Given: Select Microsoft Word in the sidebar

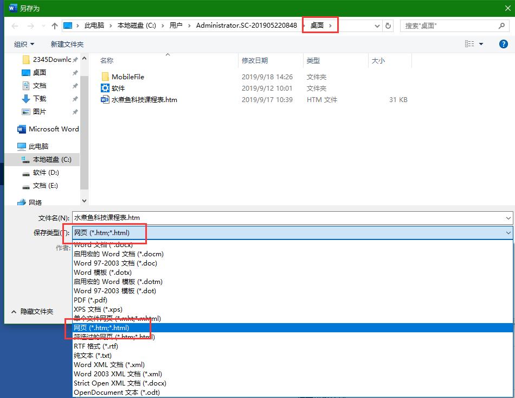Looking at the screenshot, I should click(49, 129).
